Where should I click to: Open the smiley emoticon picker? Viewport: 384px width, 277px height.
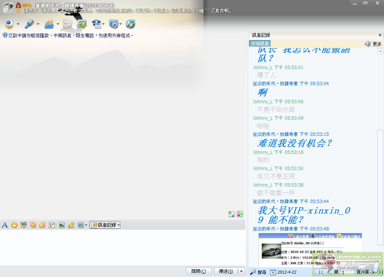[14, 225]
